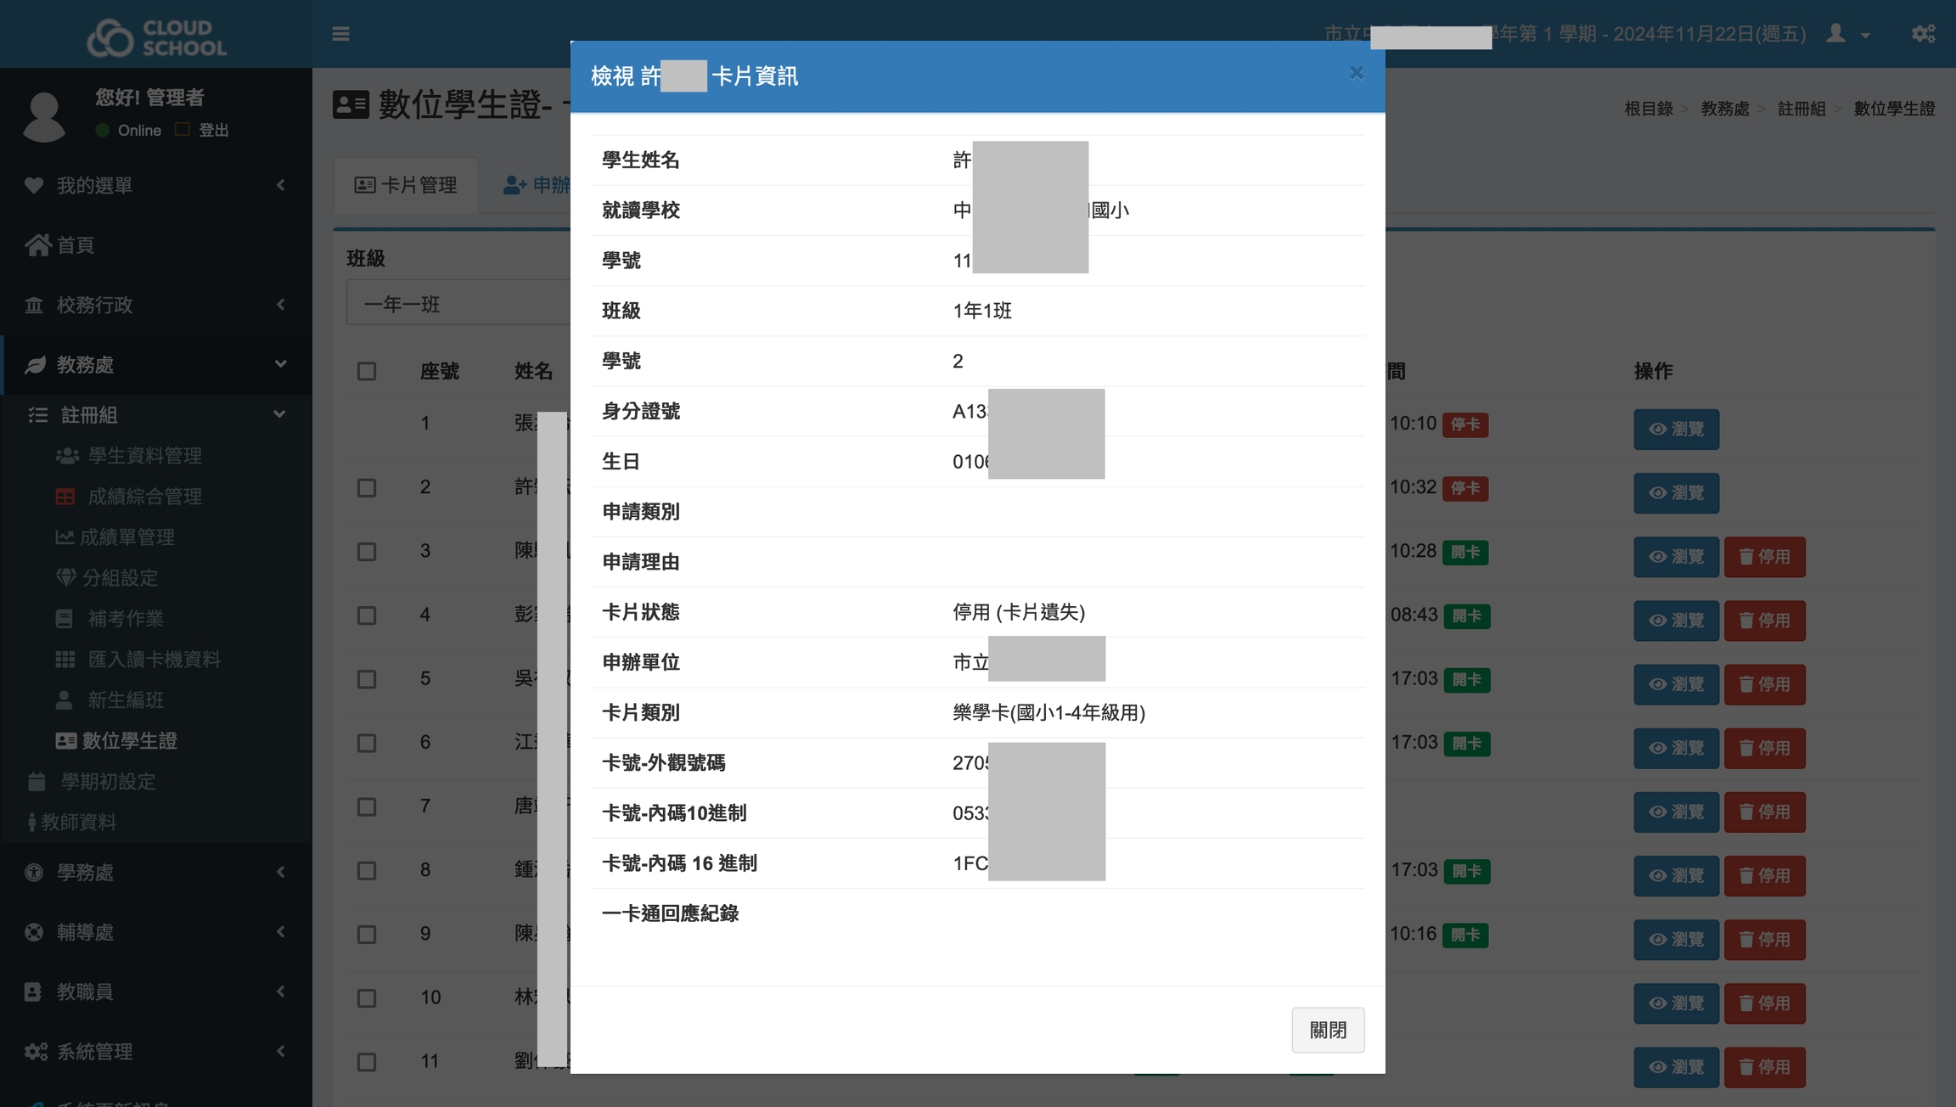Click the 關閉 button in the dialog
This screenshot has width=1956, height=1107.
tap(1328, 1031)
